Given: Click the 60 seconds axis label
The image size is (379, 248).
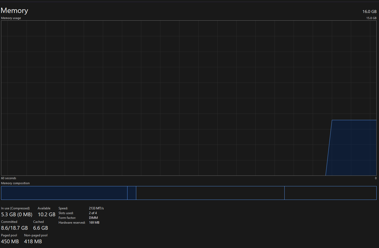Looking at the screenshot, I should pyautogui.click(x=8, y=178).
